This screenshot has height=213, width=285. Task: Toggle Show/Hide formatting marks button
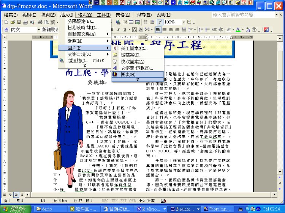click(x=160, y=22)
